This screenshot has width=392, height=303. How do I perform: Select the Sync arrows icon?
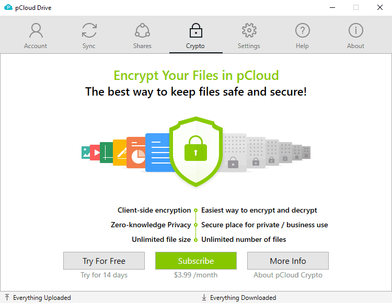click(x=89, y=30)
